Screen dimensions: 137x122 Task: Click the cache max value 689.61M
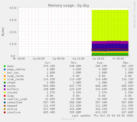click(x=127, y=86)
